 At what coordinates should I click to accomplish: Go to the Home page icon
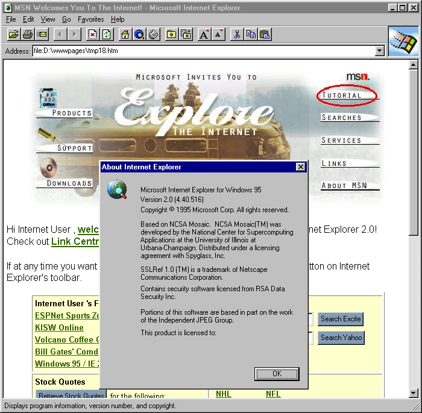(125, 34)
